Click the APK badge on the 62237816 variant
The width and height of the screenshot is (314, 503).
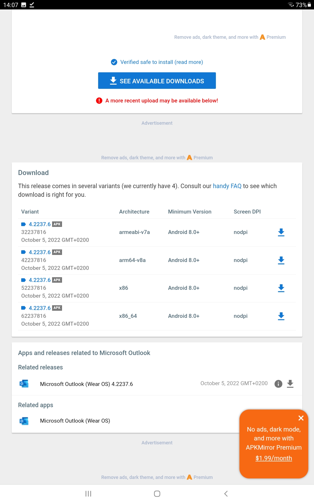(x=57, y=308)
